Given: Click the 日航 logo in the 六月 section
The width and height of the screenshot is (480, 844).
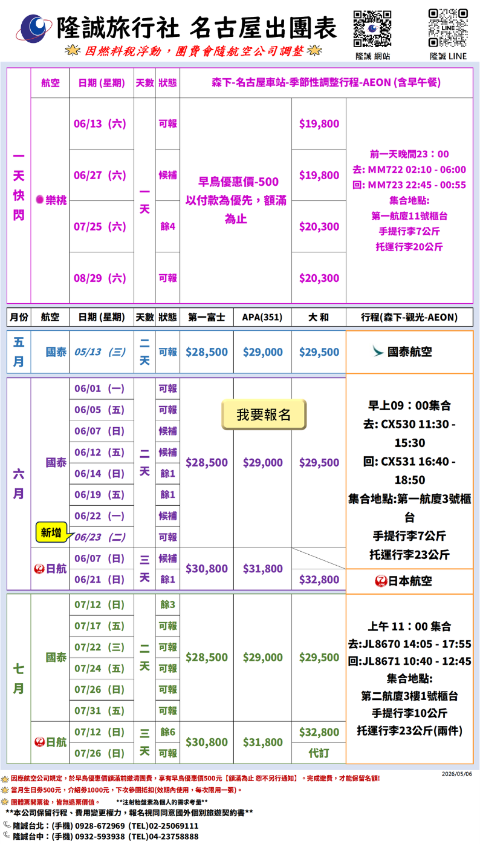Looking at the screenshot, I should click(40, 569).
